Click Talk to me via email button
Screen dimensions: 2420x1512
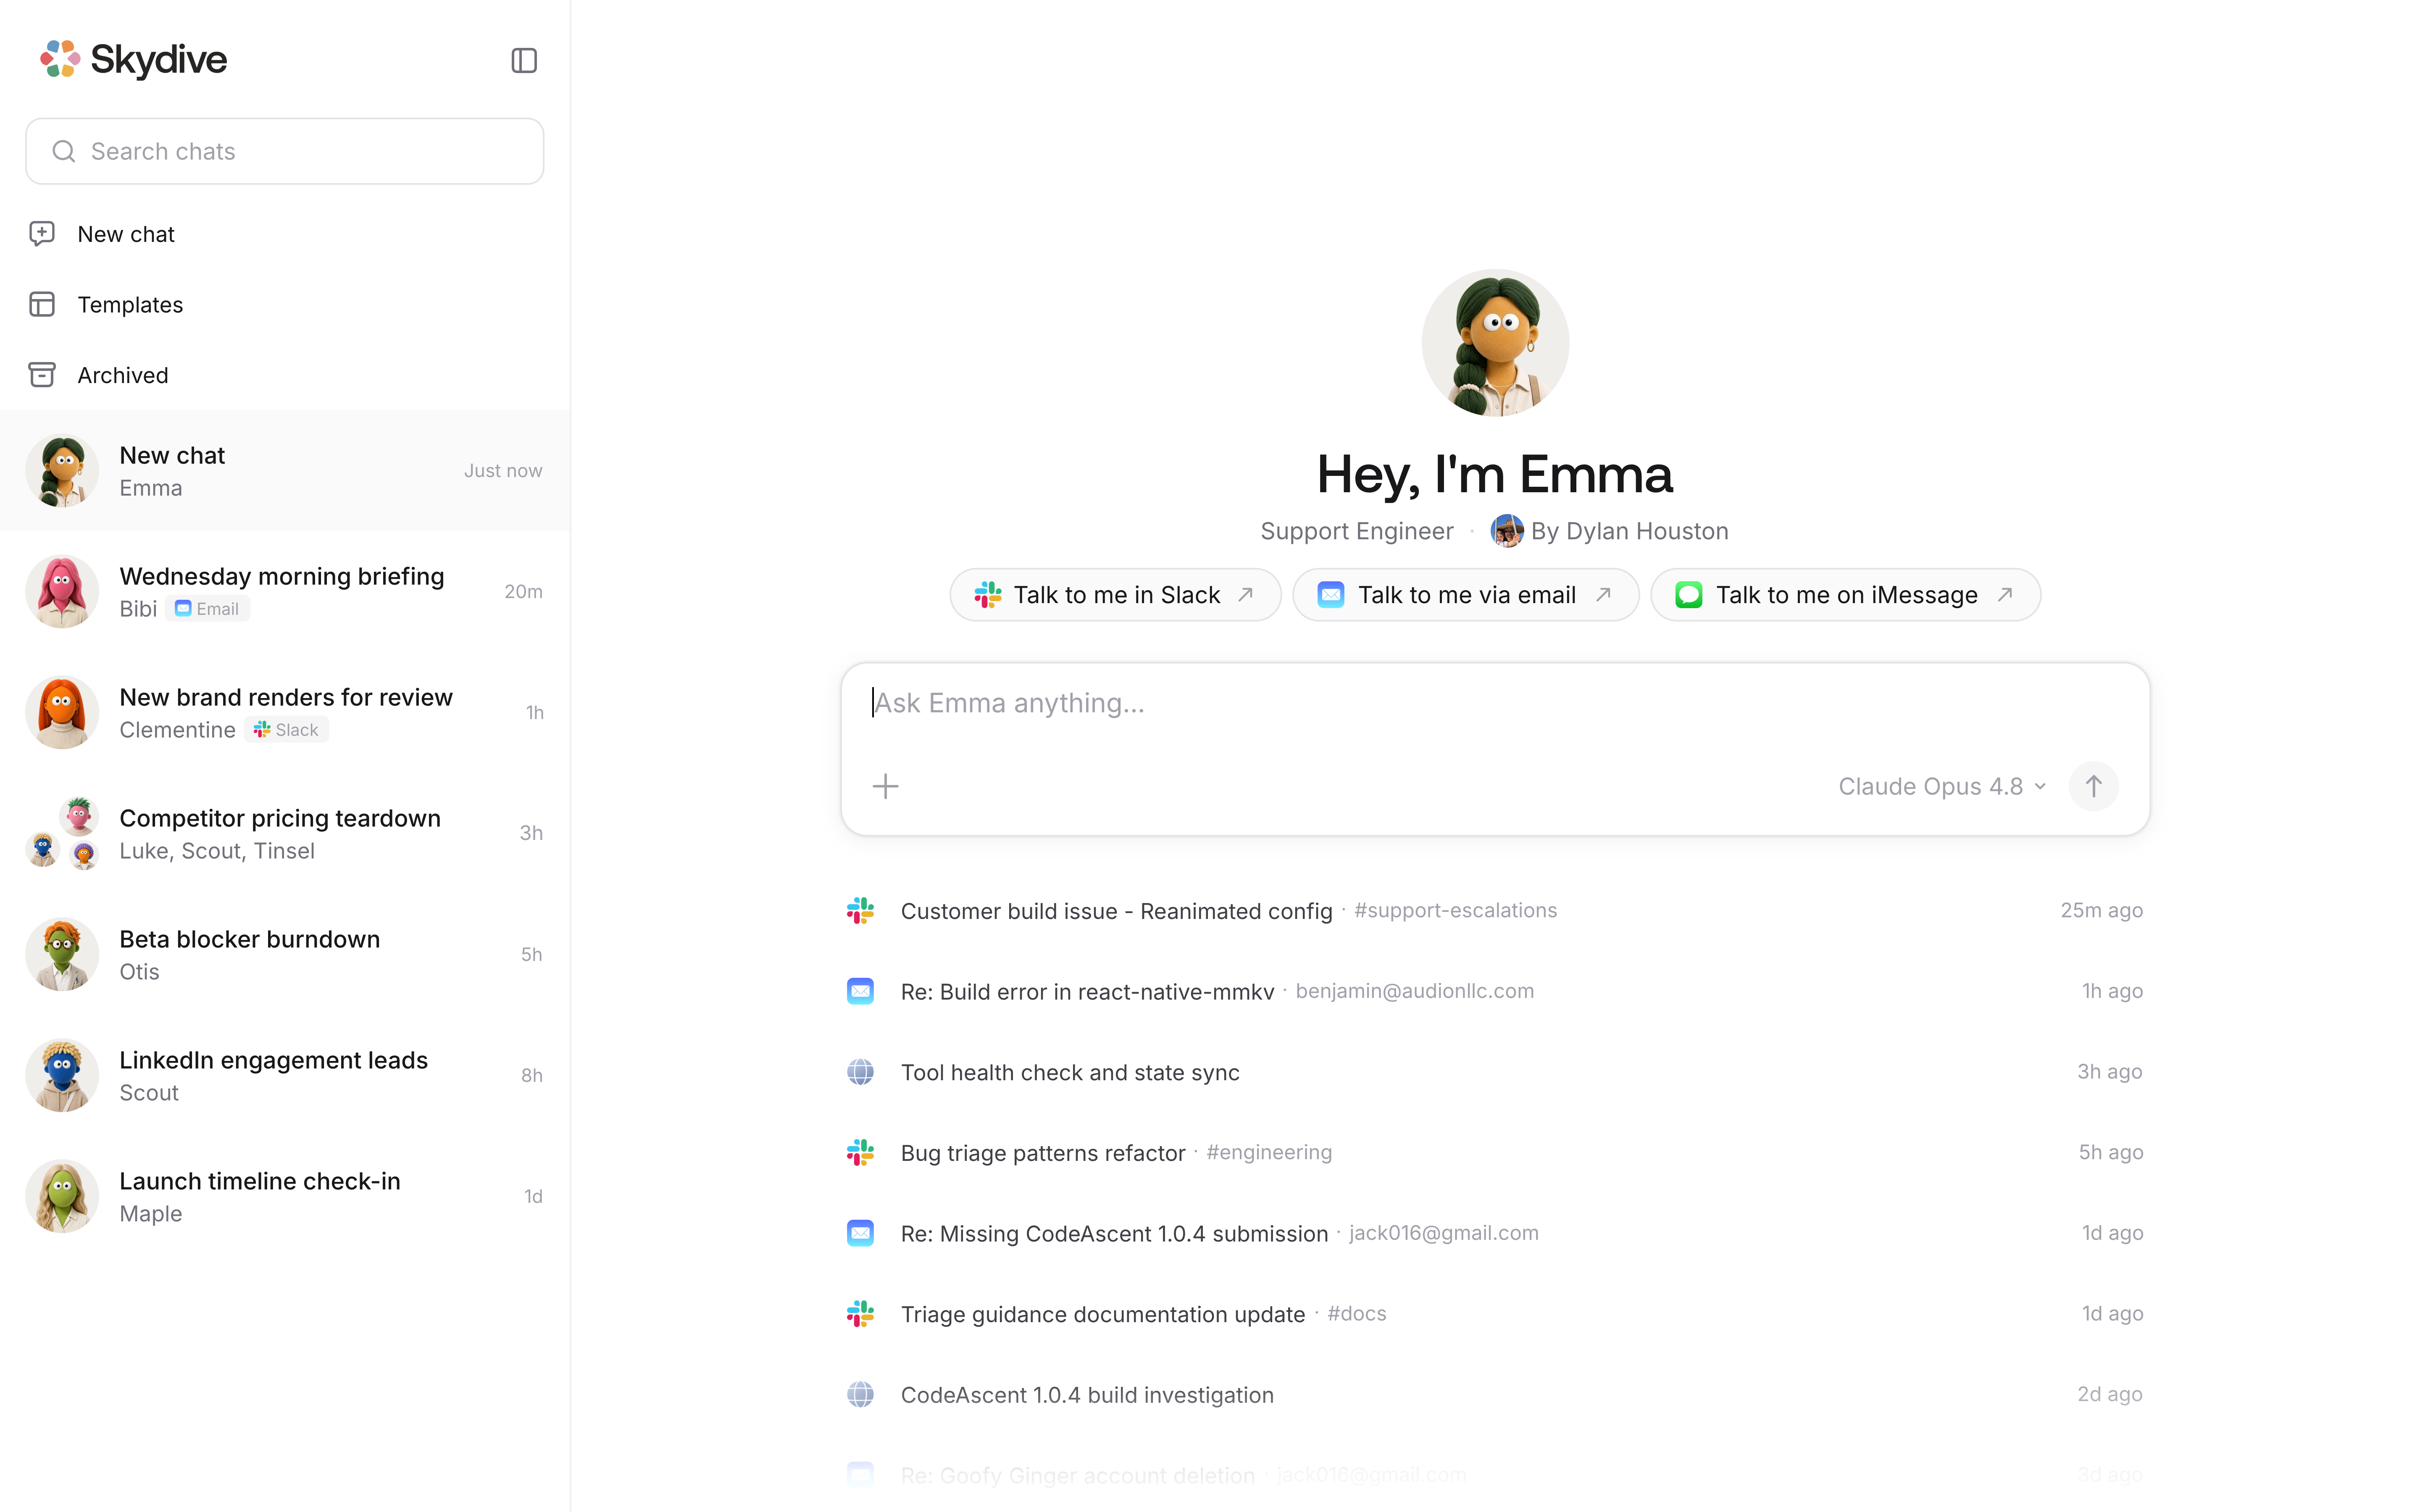pos(1465,595)
